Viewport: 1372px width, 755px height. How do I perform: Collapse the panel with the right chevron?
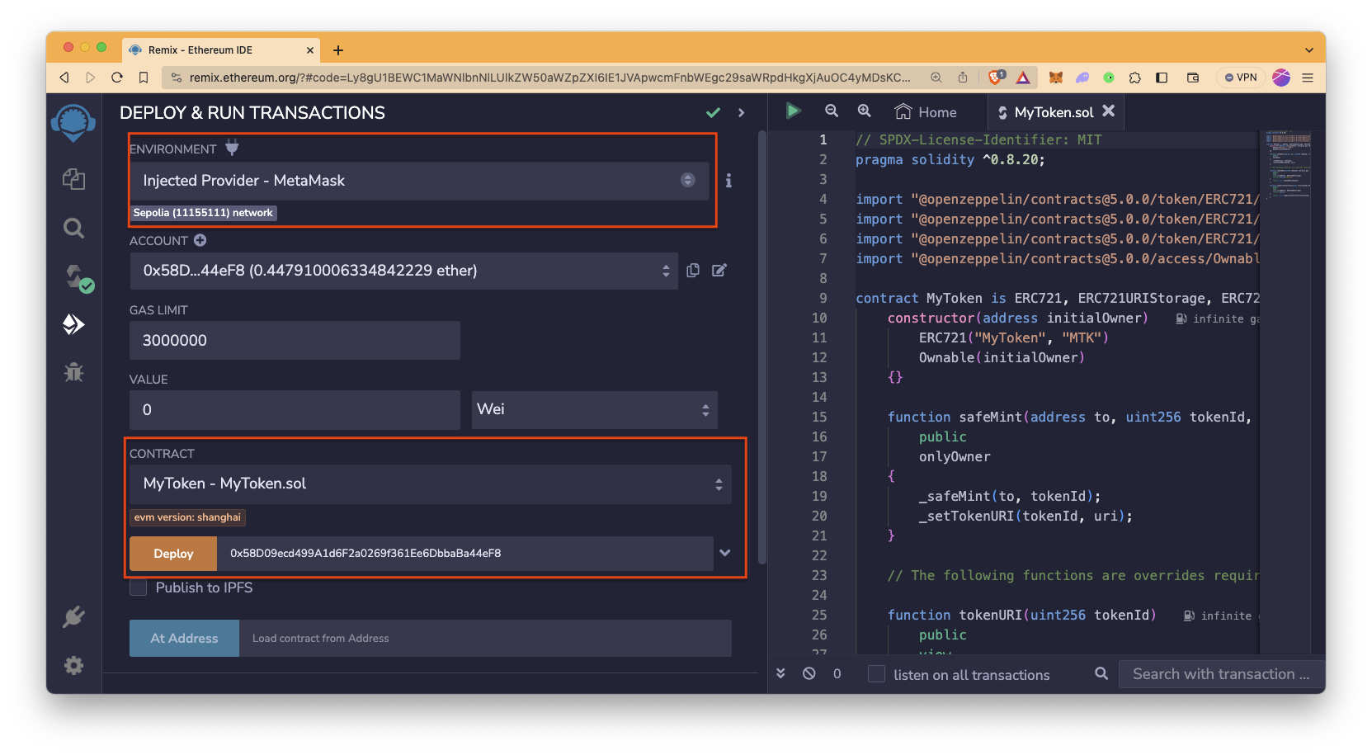pyautogui.click(x=741, y=112)
